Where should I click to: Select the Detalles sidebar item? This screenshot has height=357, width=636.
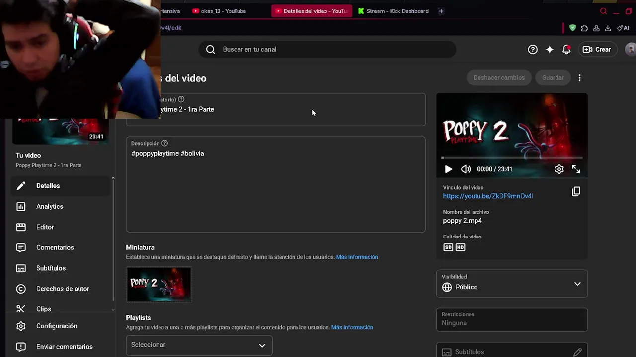tap(60, 186)
